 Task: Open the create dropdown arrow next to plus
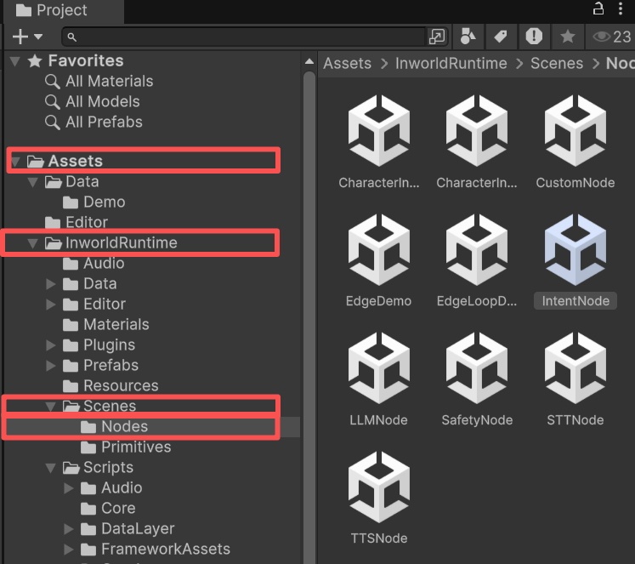38,37
